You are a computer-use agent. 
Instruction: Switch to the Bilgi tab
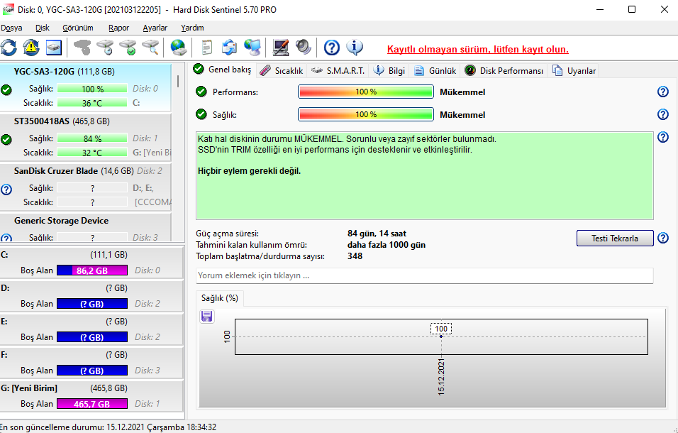coord(389,70)
